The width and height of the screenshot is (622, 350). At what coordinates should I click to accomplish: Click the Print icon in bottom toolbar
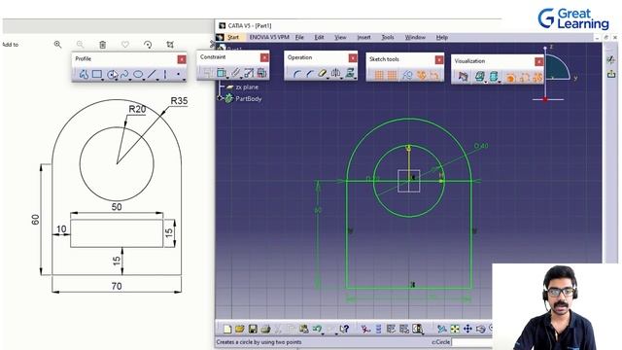pos(265,329)
